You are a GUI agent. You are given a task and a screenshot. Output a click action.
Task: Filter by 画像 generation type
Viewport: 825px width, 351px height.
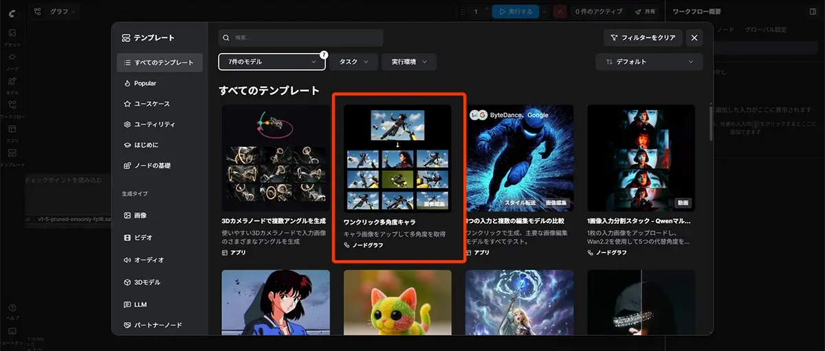(x=159, y=215)
